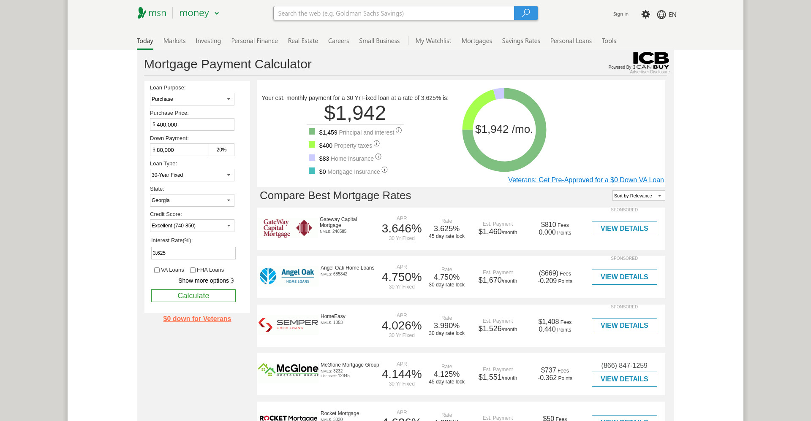Click the Interest Rate input field
811x421 pixels.
(x=193, y=253)
